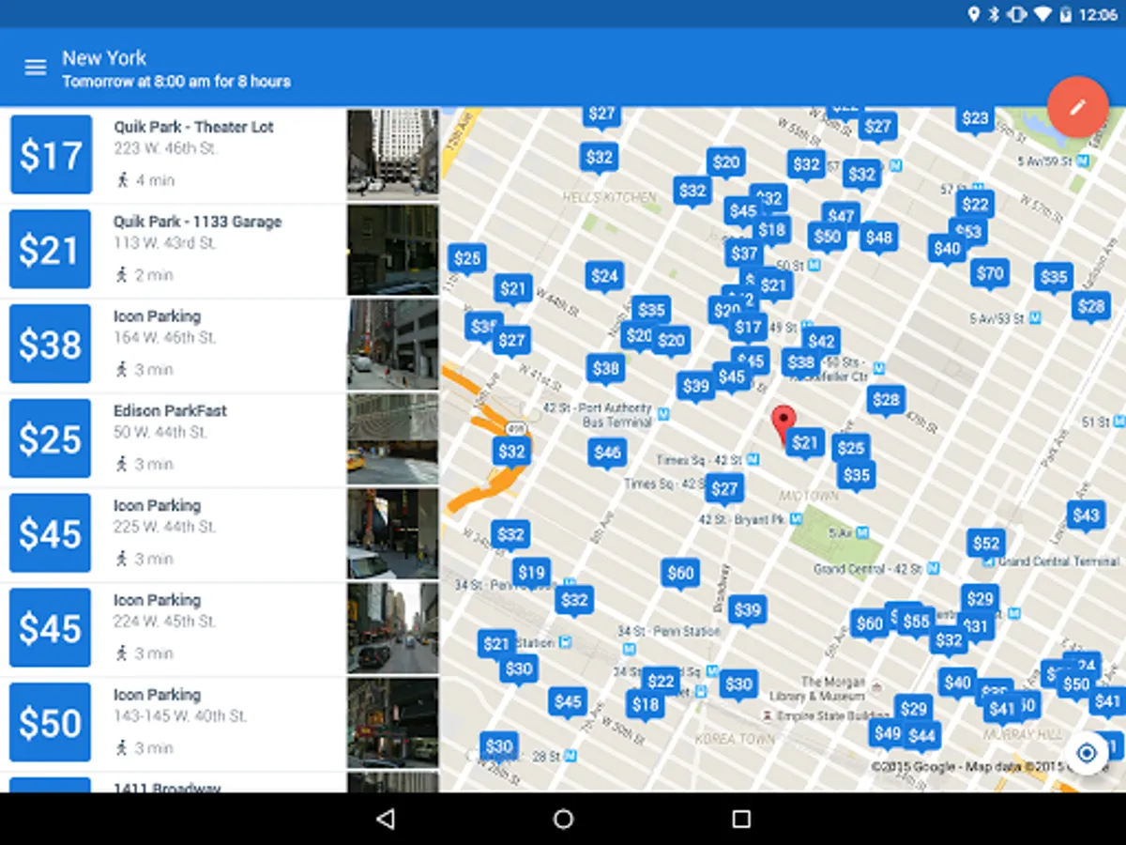The height and width of the screenshot is (845, 1126).
Task: Open photo thumbnail for Quik Park - 1133 Garage
Action: tap(392, 250)
